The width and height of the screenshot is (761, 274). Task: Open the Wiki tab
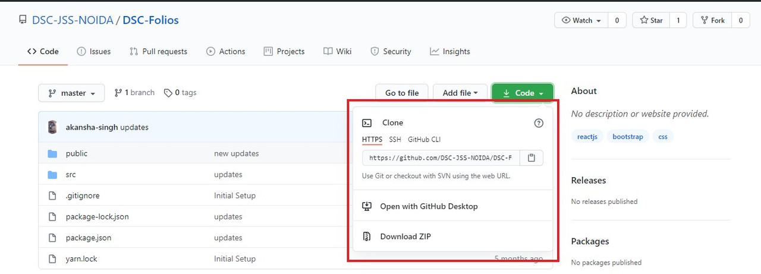[337, 52]
